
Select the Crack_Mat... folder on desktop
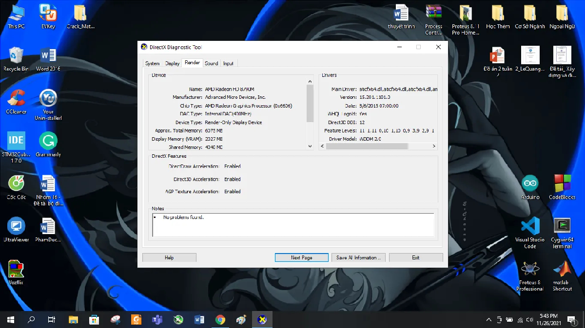pyautogui.click(x=80, y=17)
